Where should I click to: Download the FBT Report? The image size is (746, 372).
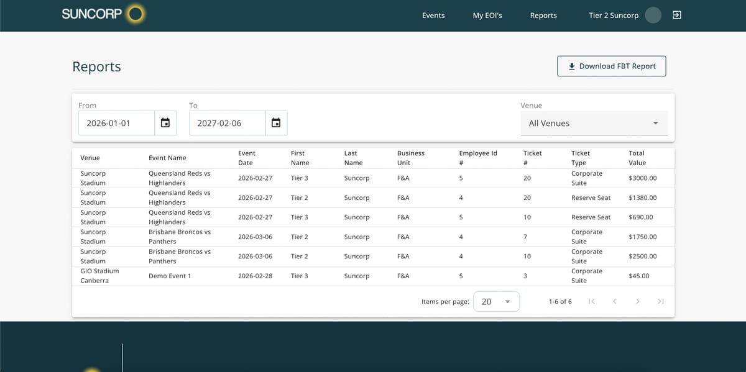click(612, 66)
